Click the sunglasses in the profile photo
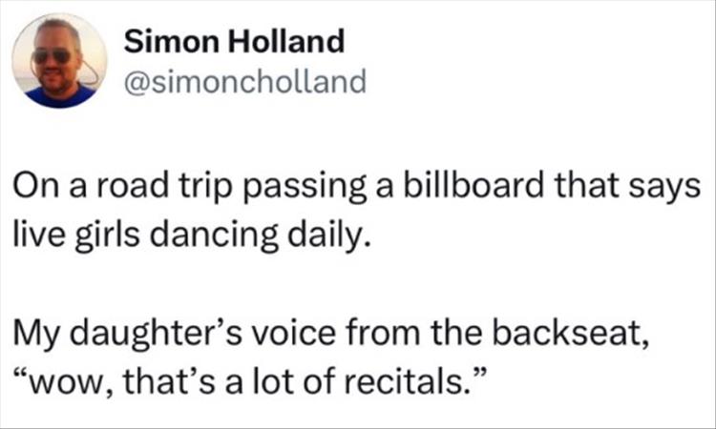The height and width of the screenshot is (429, 716). [51, 56]
